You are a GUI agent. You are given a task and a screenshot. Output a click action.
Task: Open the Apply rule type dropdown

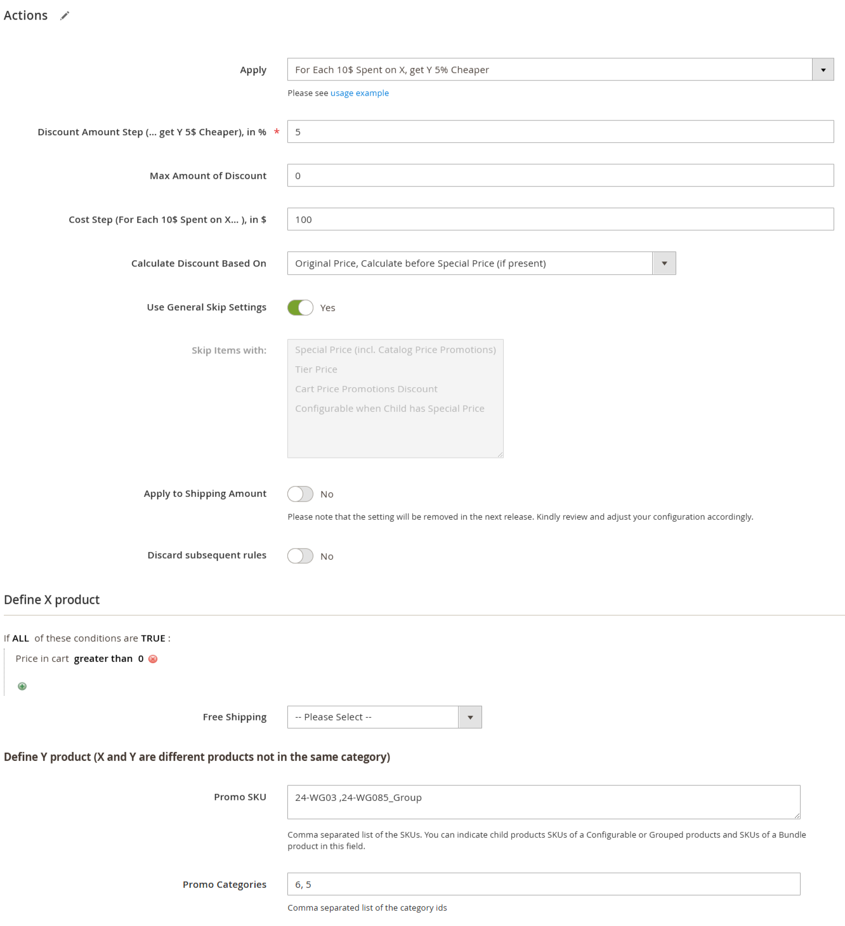pos(560,70)
